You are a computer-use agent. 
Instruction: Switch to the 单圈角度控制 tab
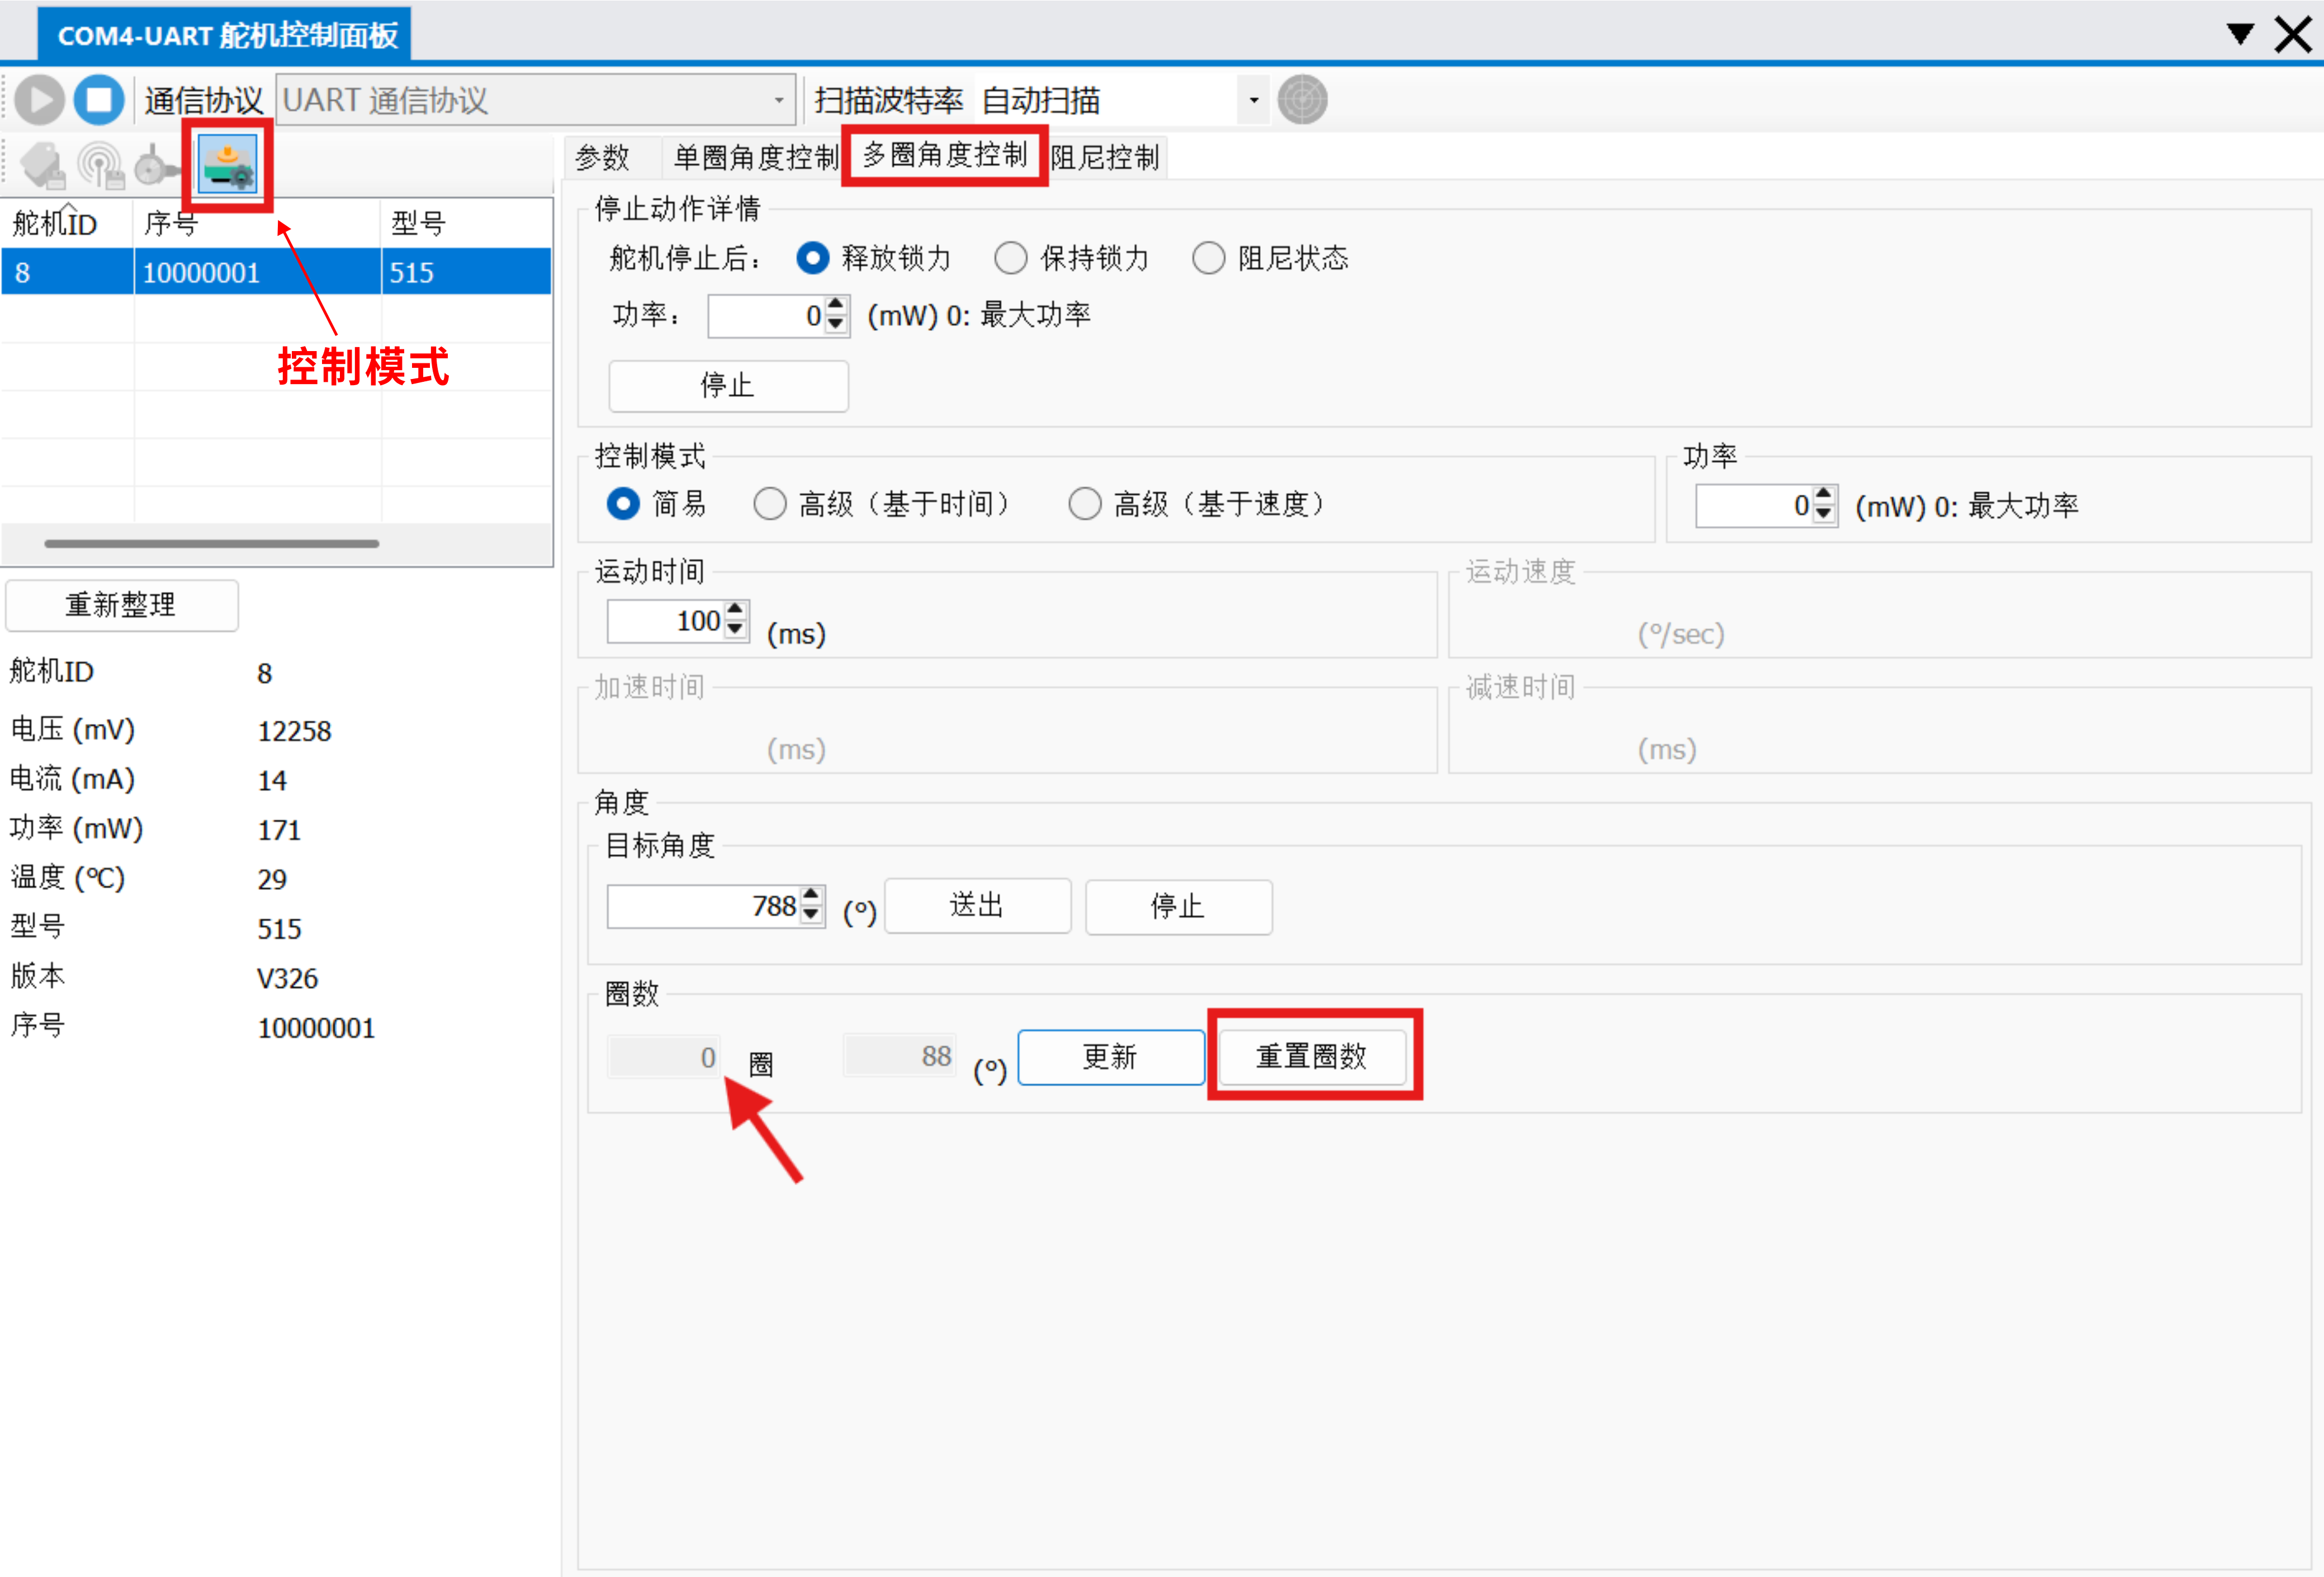(755, 157)
